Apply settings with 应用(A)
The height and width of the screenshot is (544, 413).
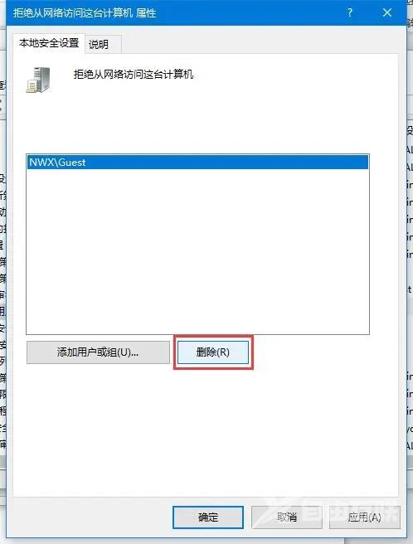click(364, 517)
